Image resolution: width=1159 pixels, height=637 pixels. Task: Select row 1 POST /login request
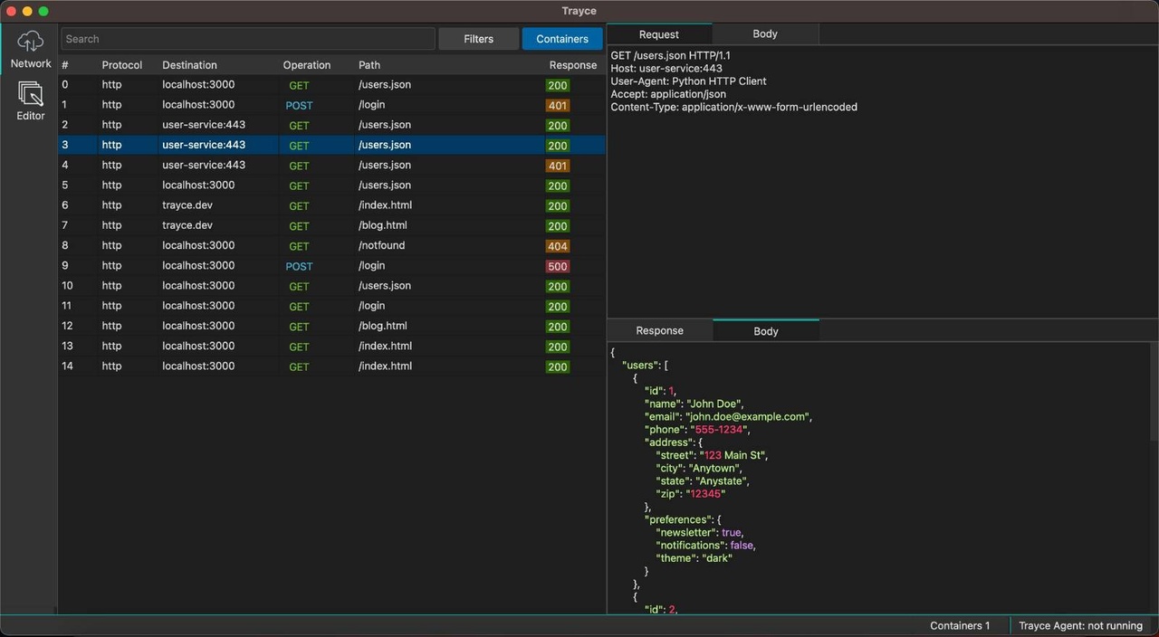tap(299, 105)
